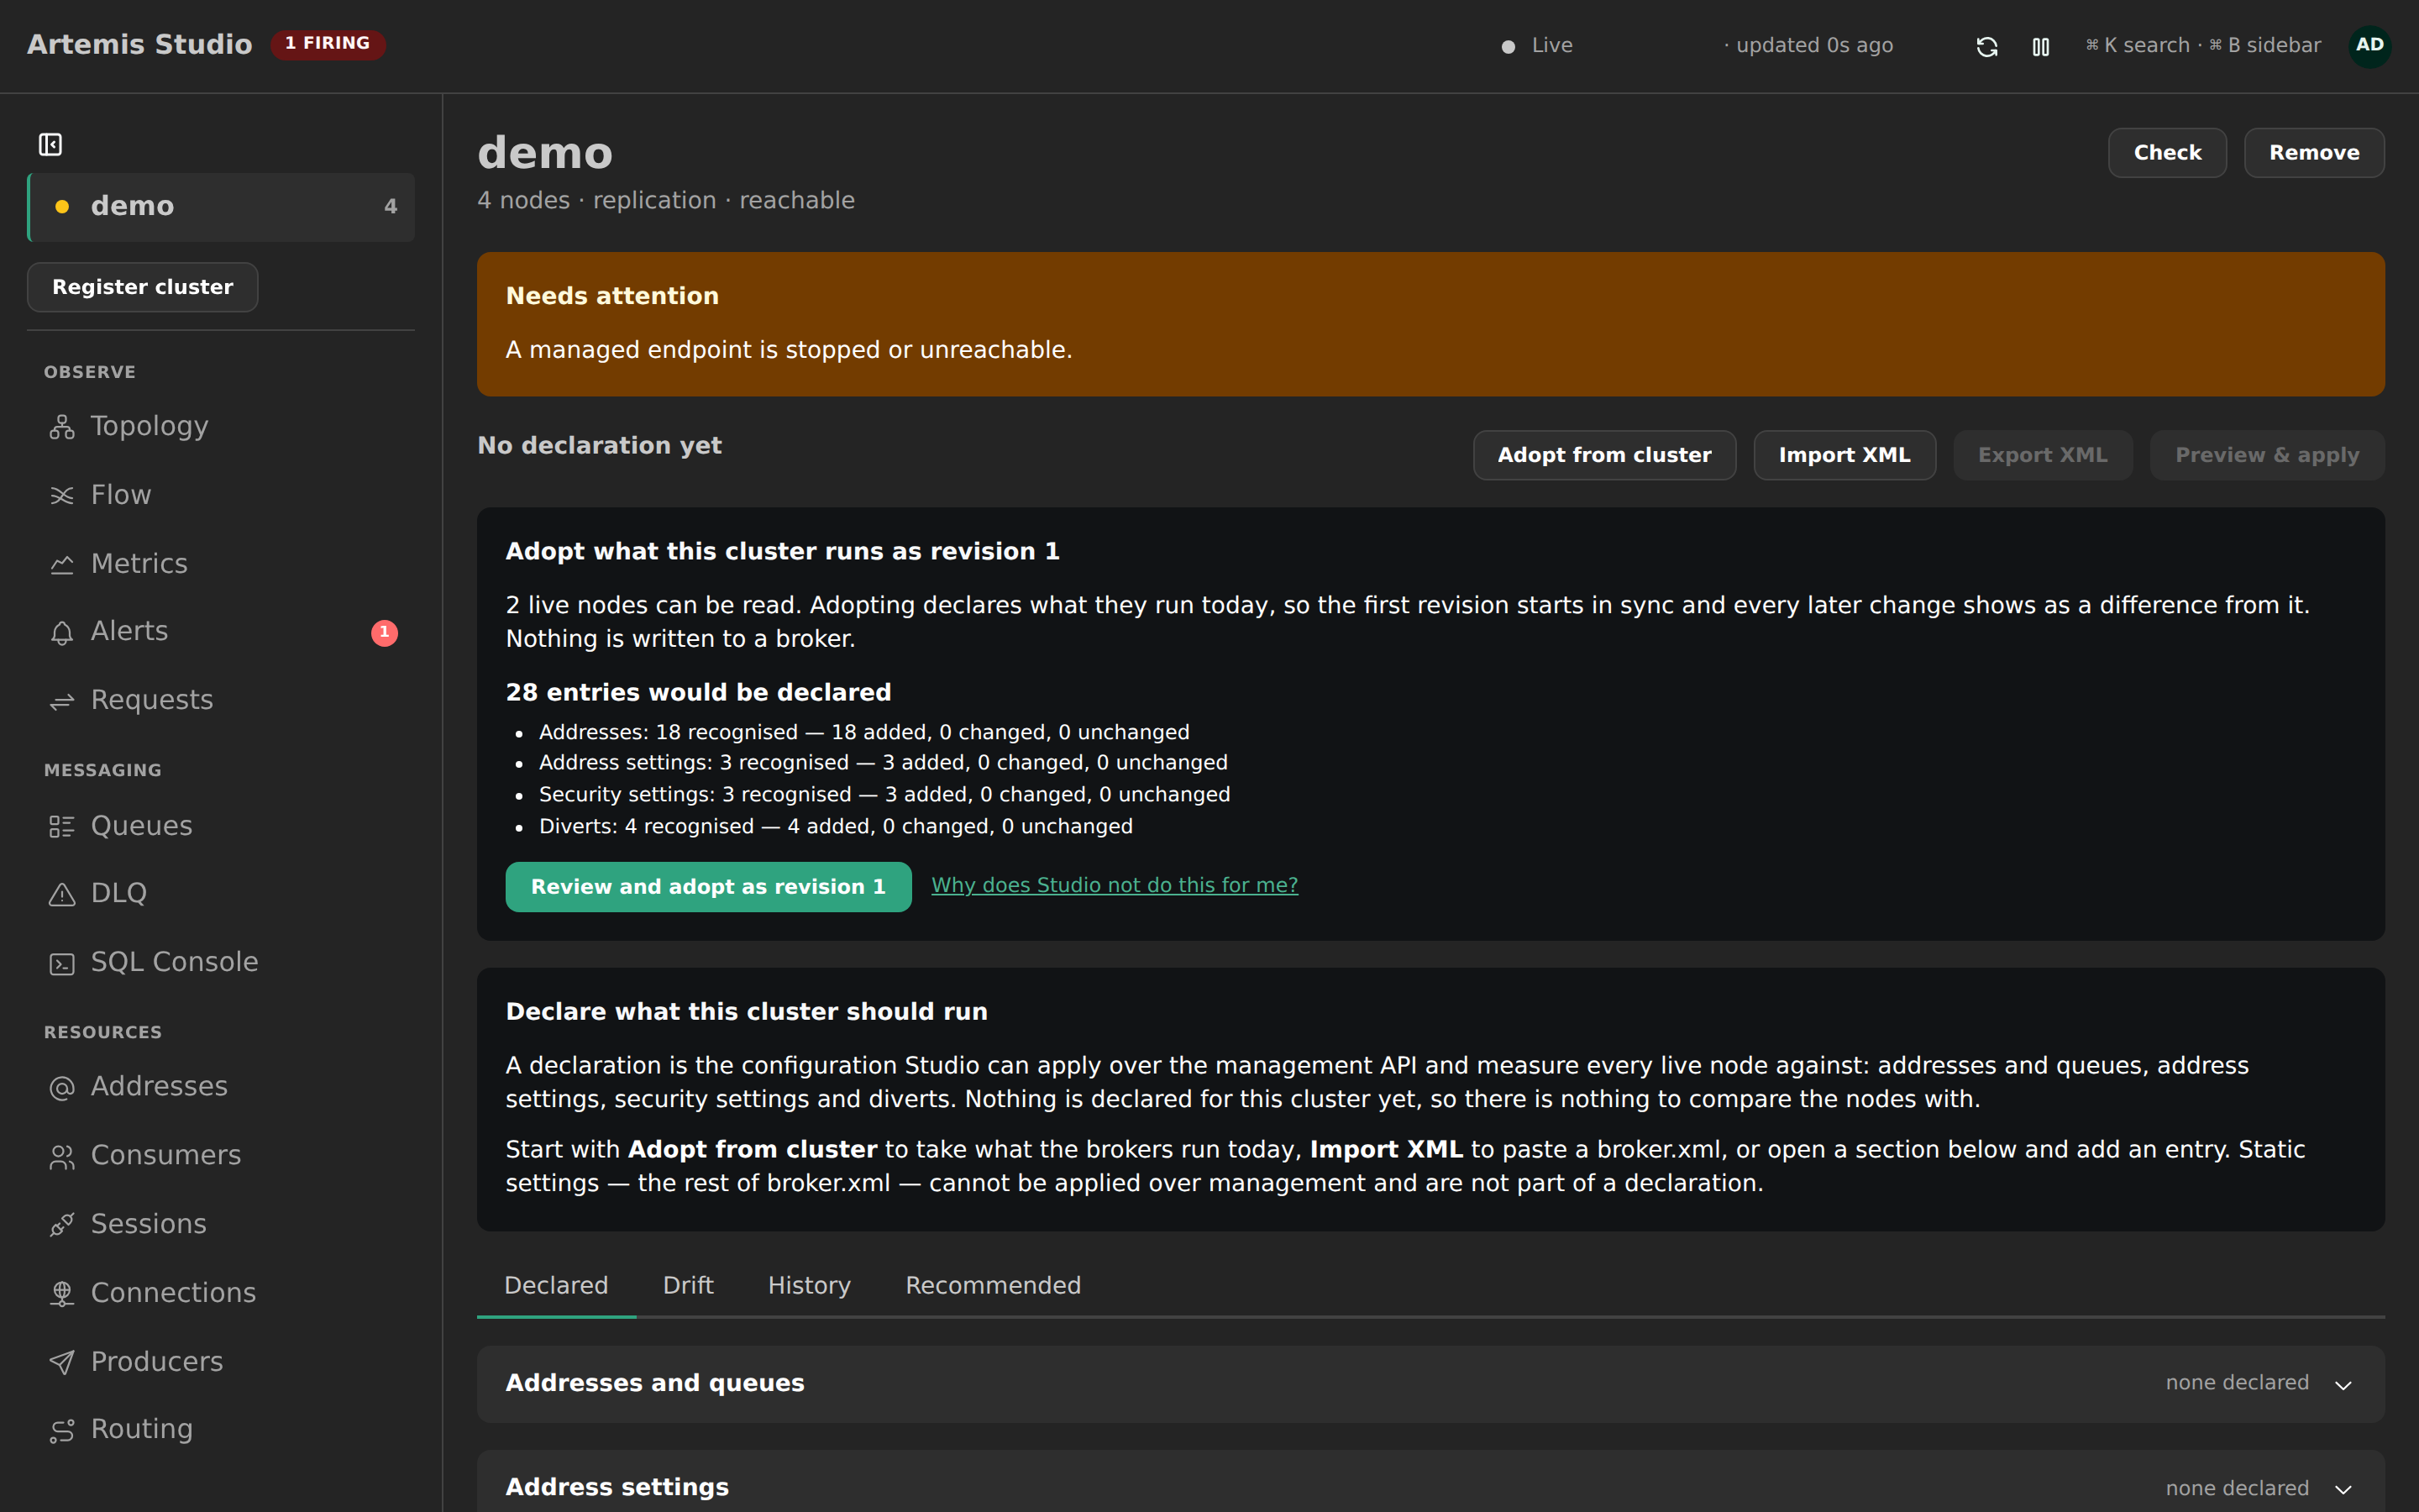Click '28 entries would be declared' heading

pos(698,692)
